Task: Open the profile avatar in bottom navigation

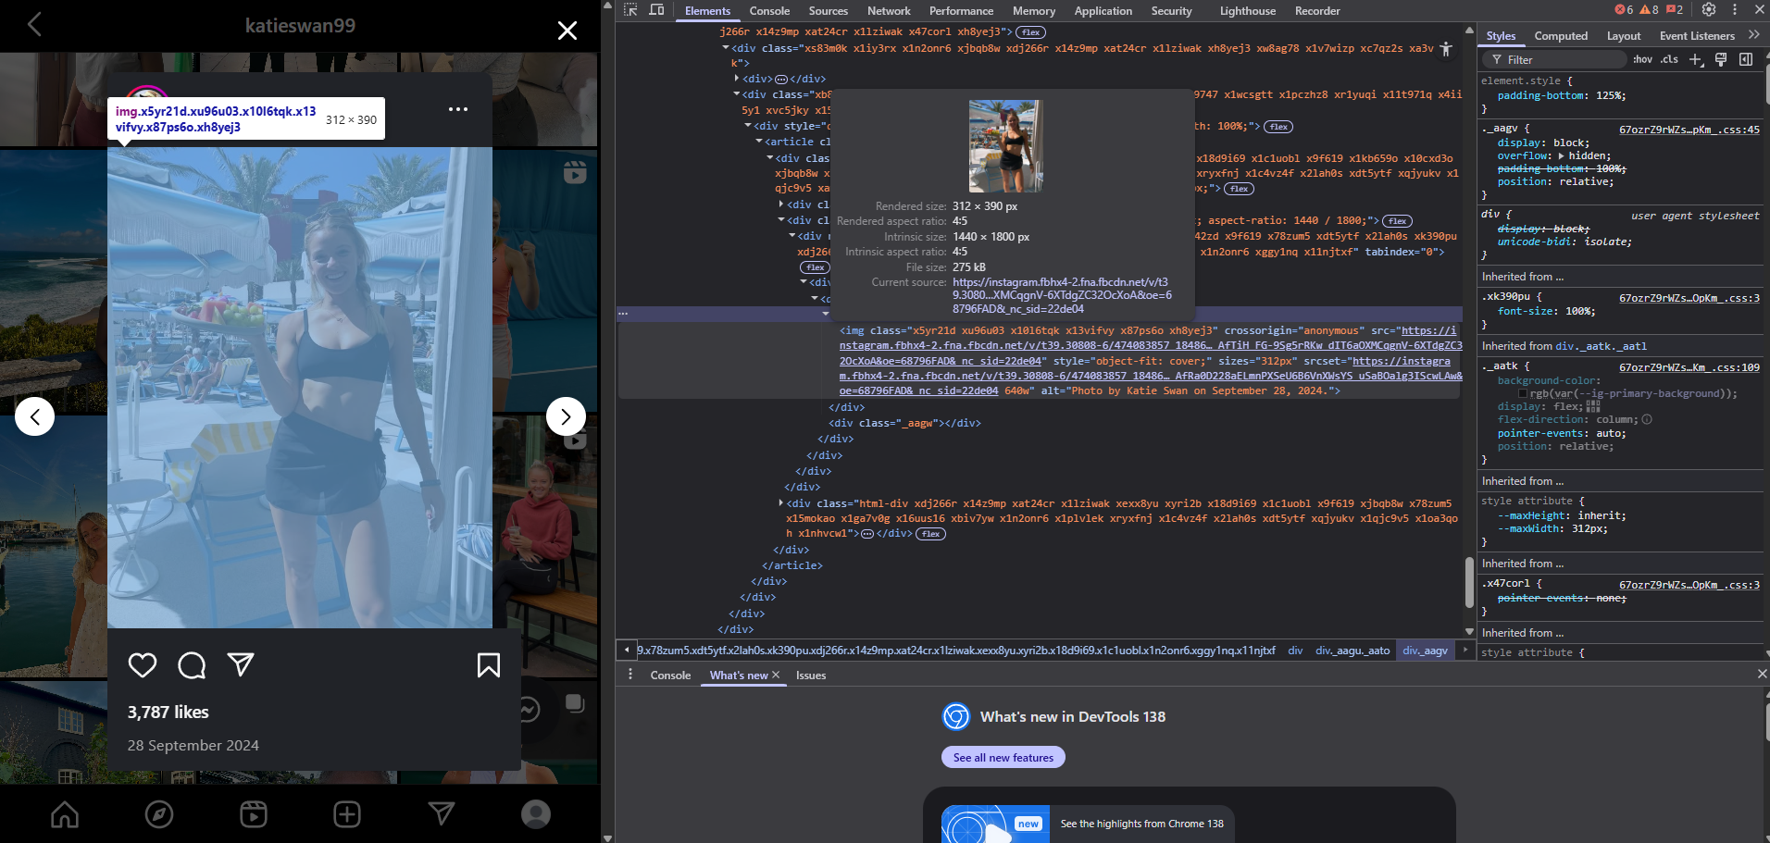Action: 536,814
